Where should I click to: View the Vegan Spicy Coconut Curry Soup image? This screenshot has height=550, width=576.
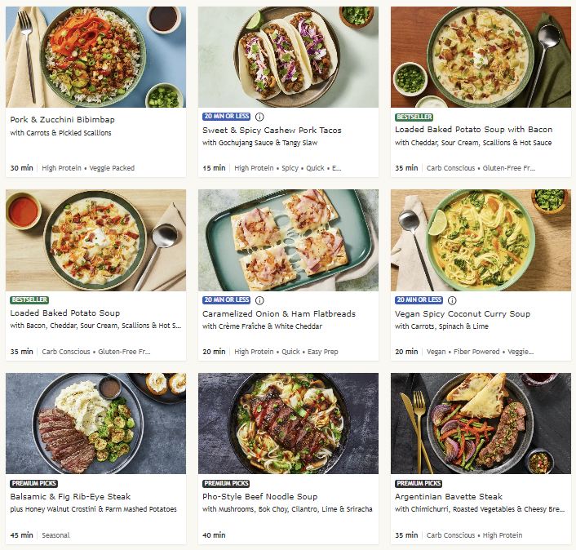481,241
